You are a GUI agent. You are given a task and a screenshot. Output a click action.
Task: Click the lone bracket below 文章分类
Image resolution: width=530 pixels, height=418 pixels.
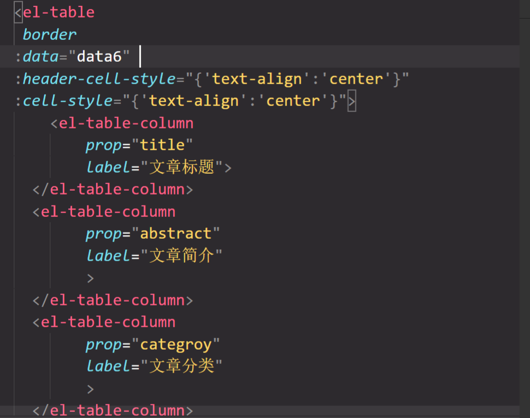click(91, 389)
